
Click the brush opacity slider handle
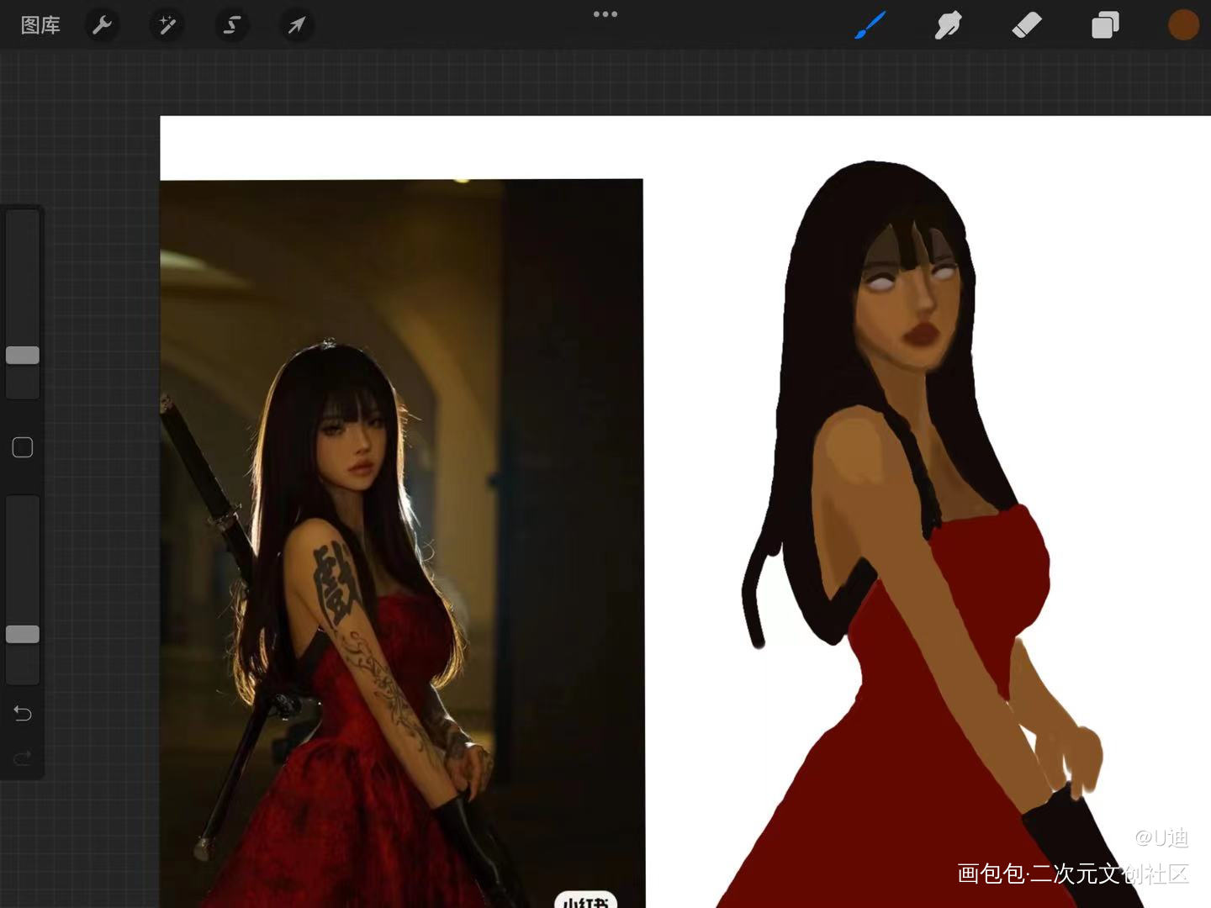(x=23, y=634)
